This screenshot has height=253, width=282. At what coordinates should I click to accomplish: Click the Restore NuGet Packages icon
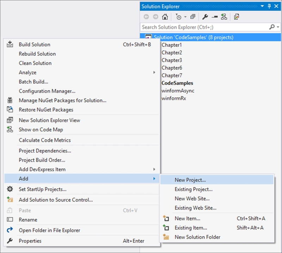pyautogui.click(x=10, y=109)
